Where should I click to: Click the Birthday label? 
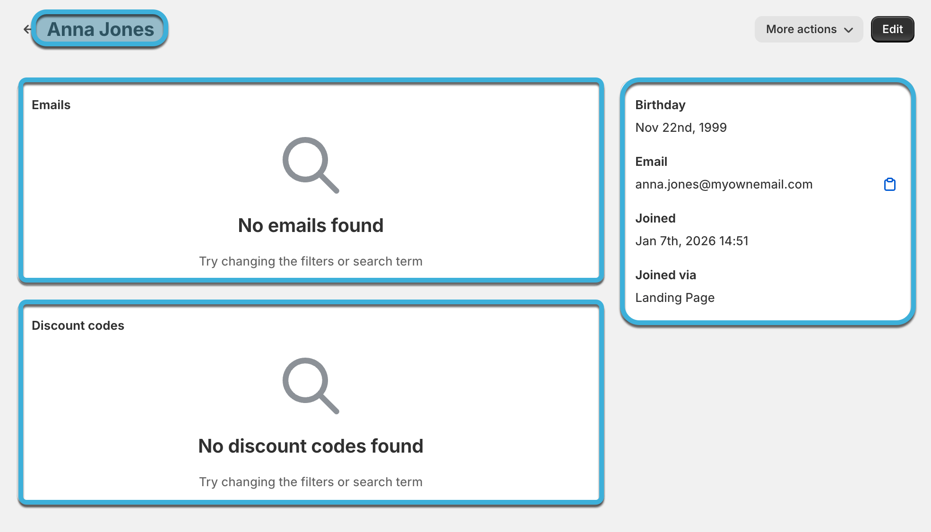pyautogui.click(x=660, y=105)
